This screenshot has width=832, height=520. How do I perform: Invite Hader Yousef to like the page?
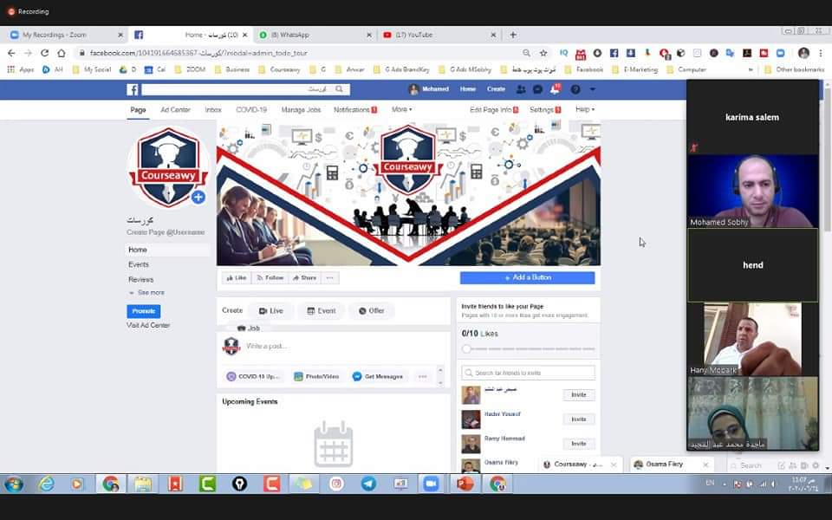tap(578, 419)
